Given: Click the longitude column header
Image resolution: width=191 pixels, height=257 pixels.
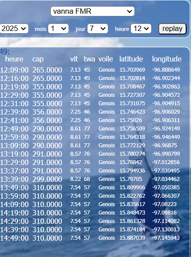Looking at the screenshot, I should [x=167, y=59].
